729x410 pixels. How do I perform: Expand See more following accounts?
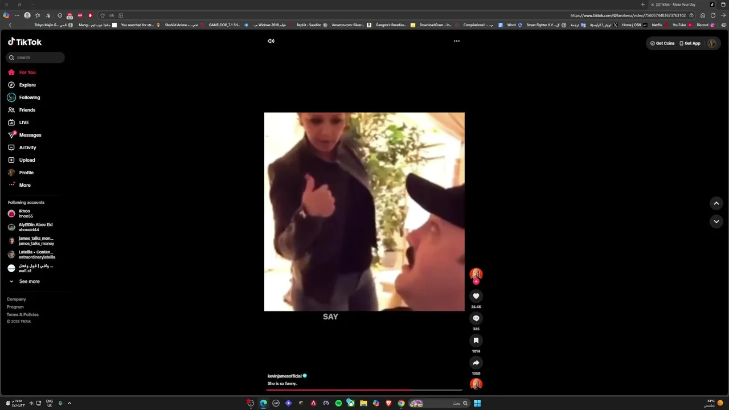[x=24, y=281]
